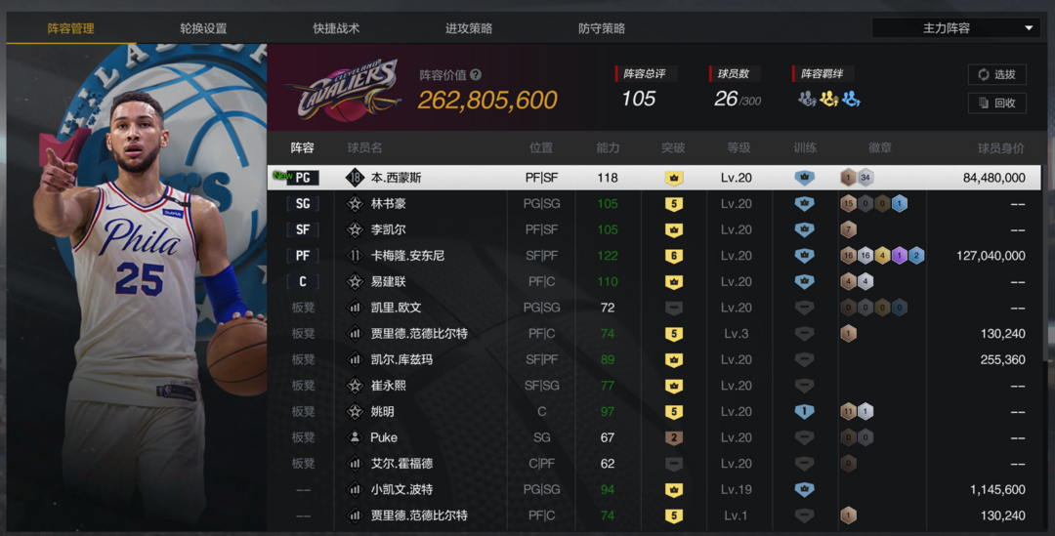Open the 进攻策略 tab
This screenshot has width=1055, height=536.
(469, 28)
